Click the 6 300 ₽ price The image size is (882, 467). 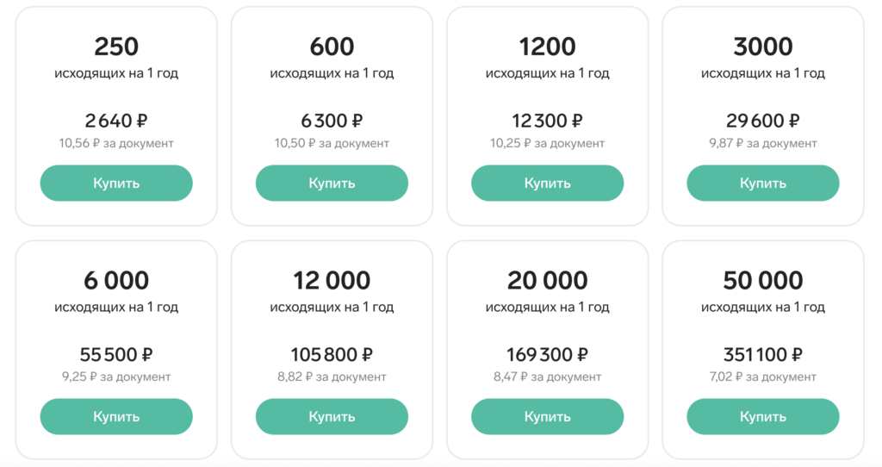click(332, 121)
